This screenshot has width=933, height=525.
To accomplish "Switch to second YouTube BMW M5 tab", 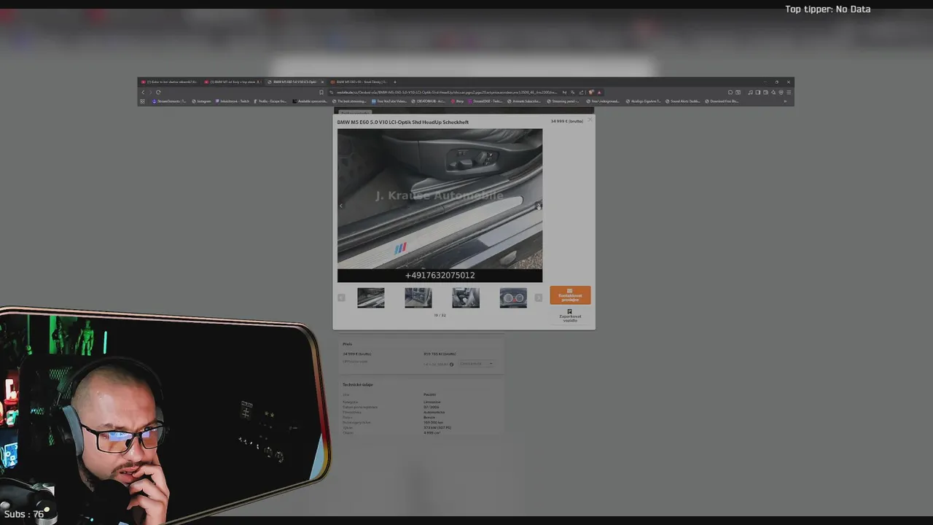I will pos(233,82).
